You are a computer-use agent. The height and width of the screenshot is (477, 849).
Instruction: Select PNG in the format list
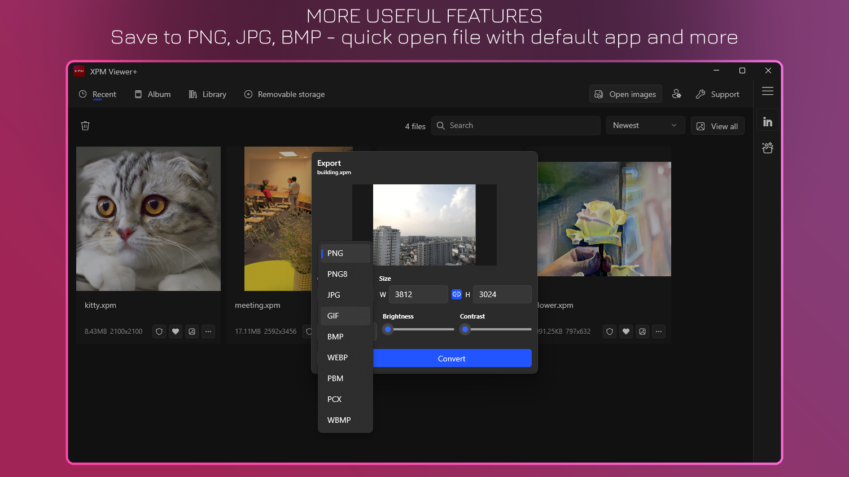point(345,253)
